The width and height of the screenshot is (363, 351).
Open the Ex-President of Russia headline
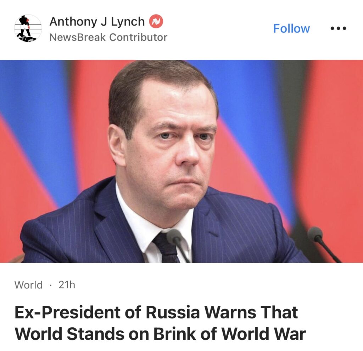[160, 323]
